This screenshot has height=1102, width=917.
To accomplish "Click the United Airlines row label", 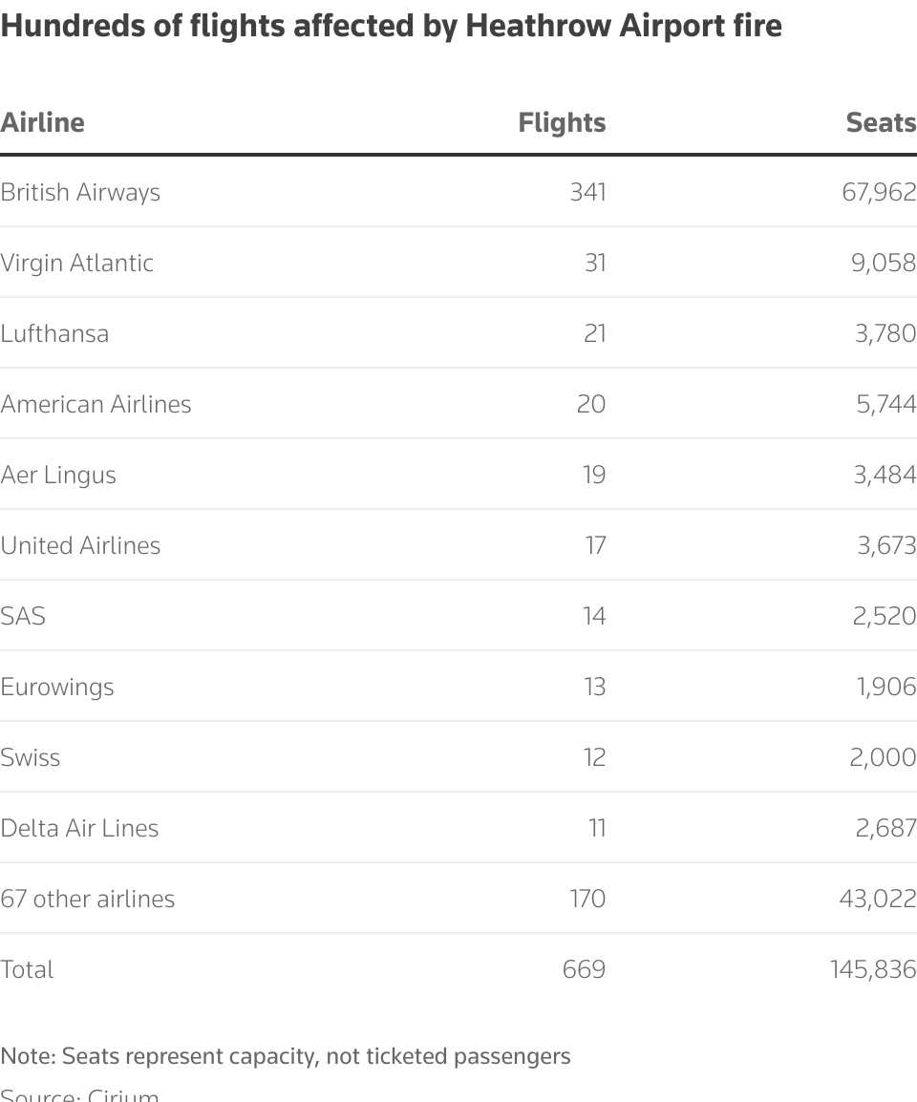I will 80,545.
